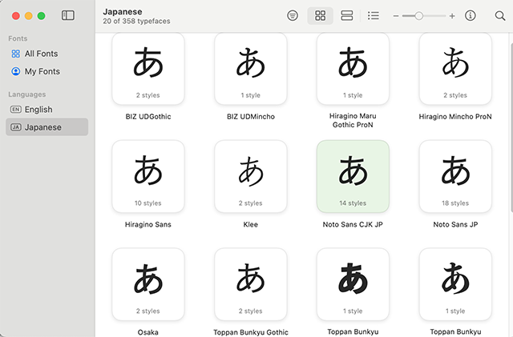The height and width of the screenshot is (337, 513).
Task: Select Noto Sans JP font card
Action: pos(455,177)
